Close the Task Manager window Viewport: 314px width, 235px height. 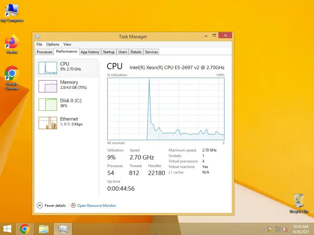[225, 35]
